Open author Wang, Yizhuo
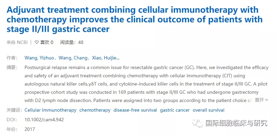The image size is (276, 135). click(39, 58)
